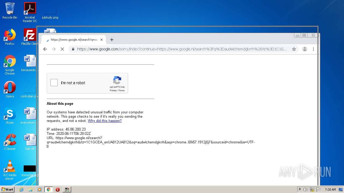Launch CCleaner desktop shortcut
Viewport: 344px width, 193px height.
click(x=10, y=142)
